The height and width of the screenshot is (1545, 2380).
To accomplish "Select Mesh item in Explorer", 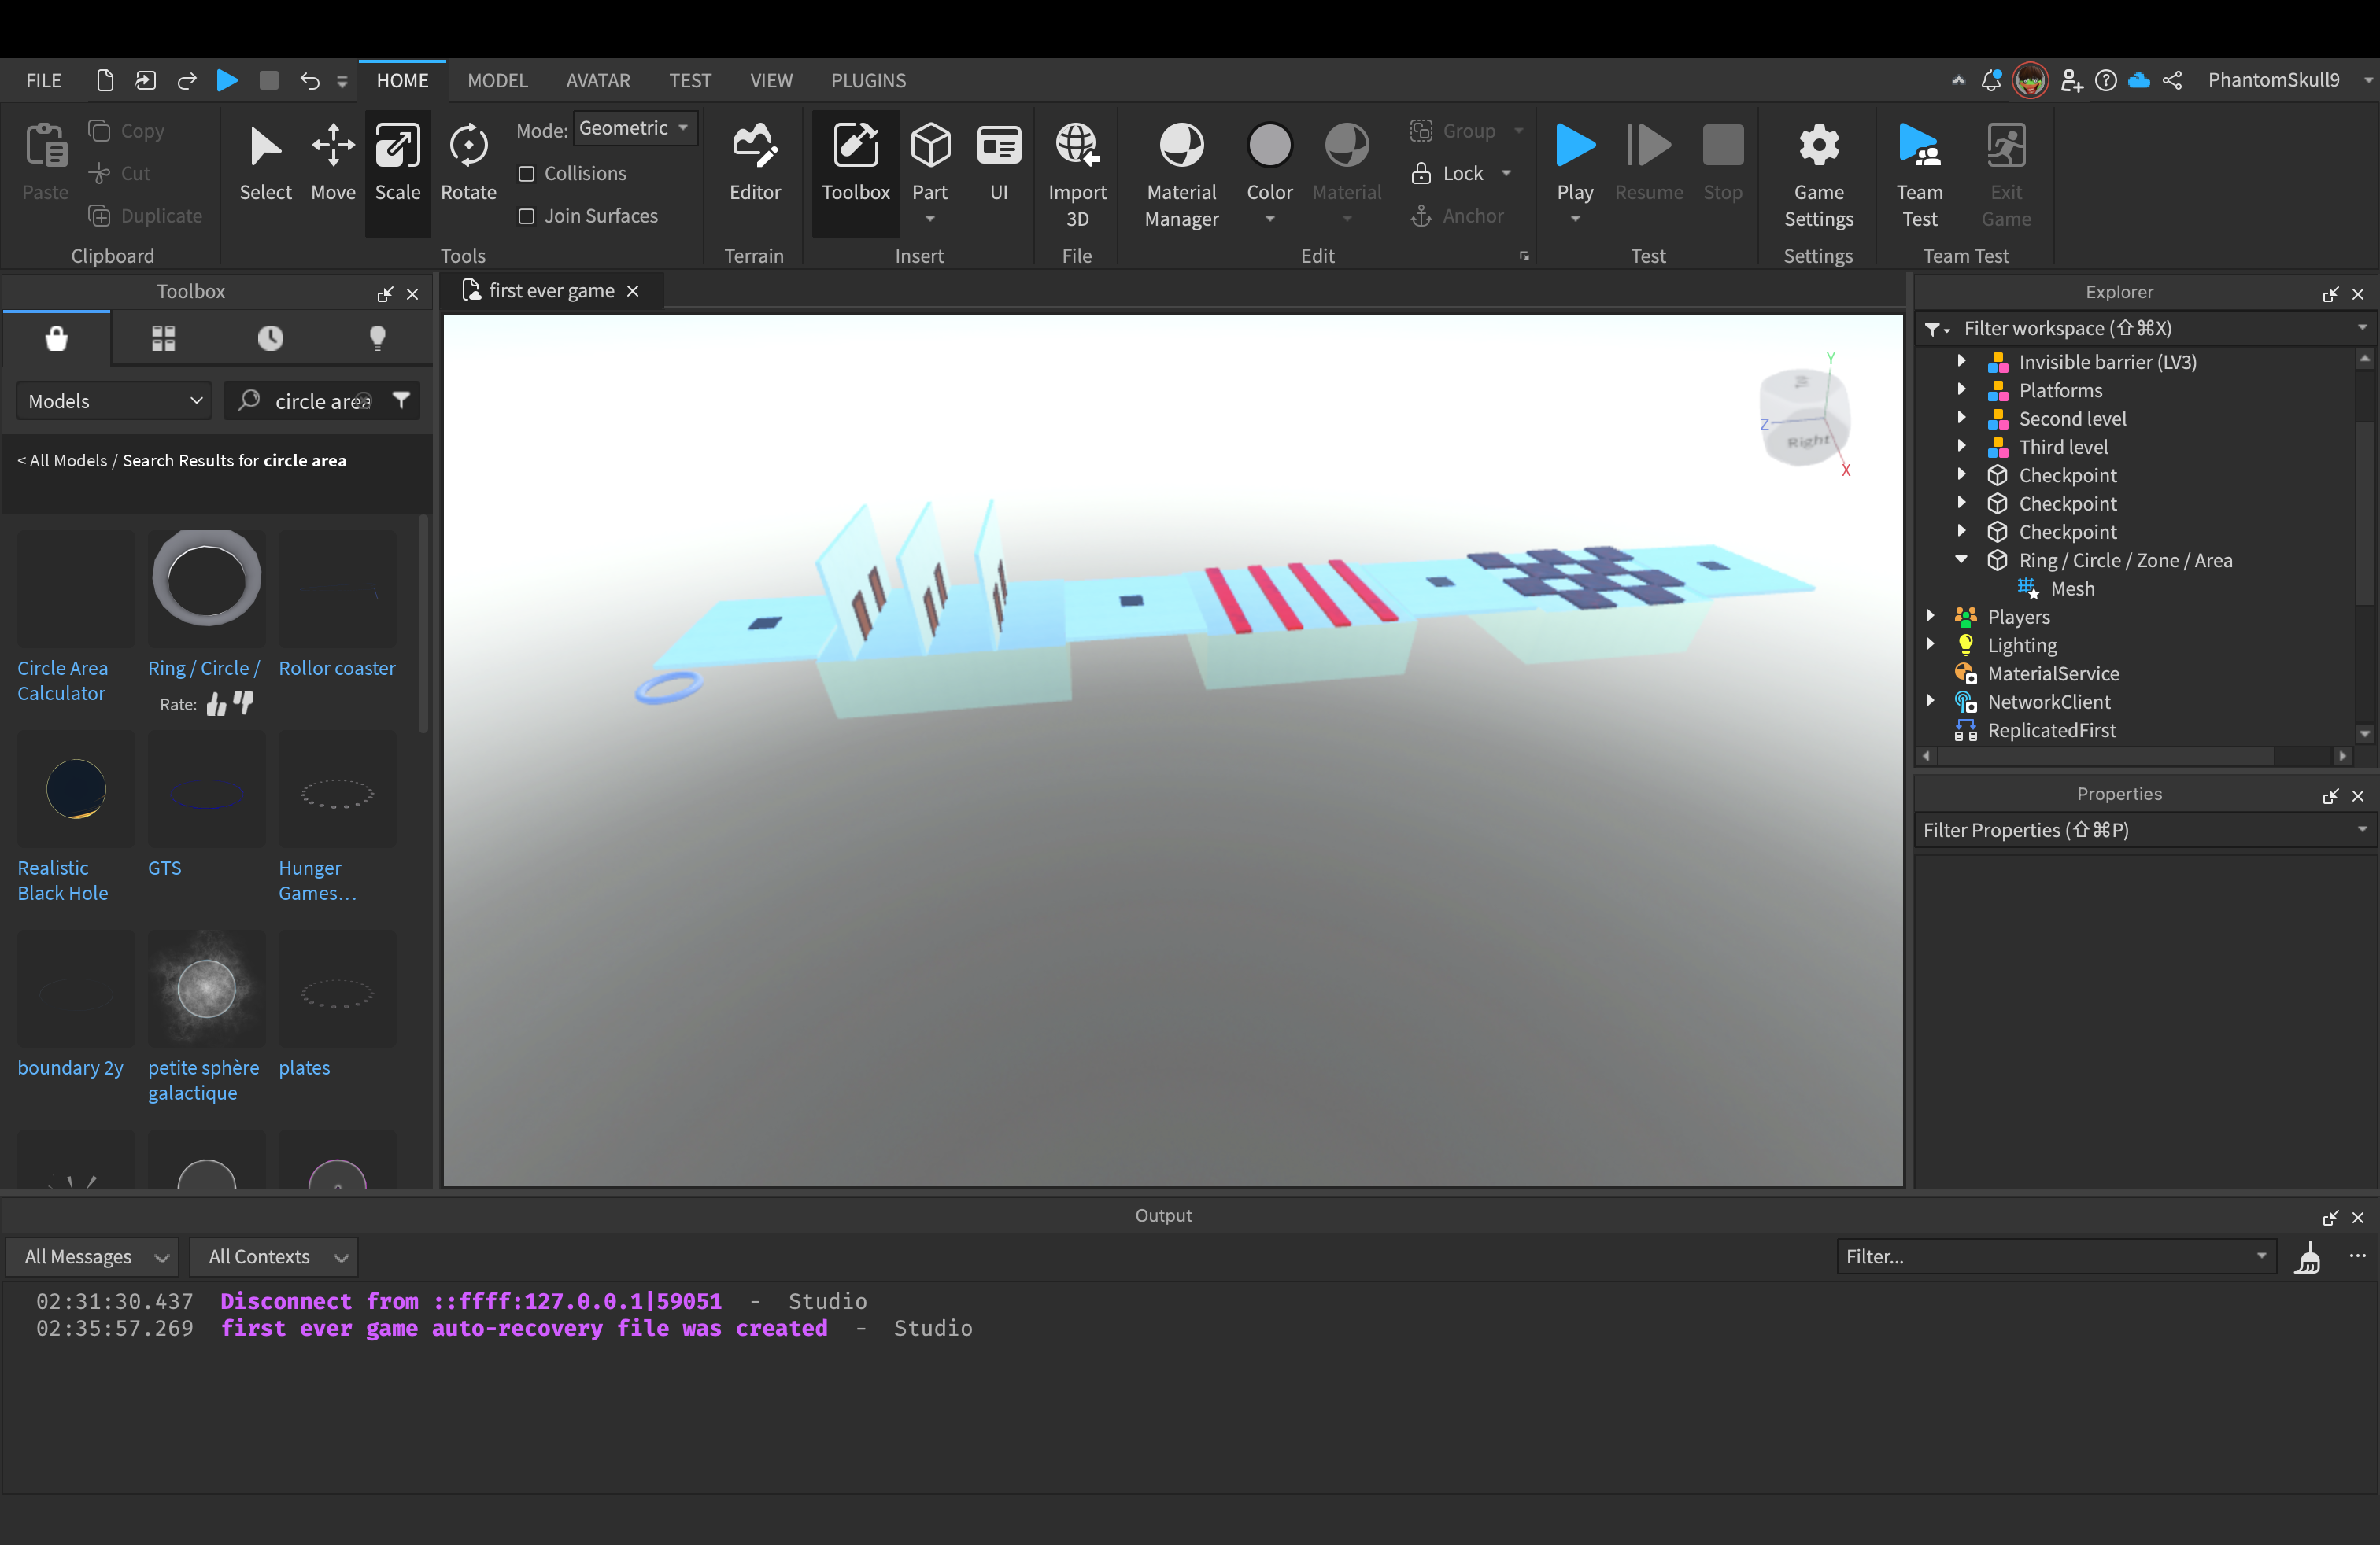I will coord(2071,590).
